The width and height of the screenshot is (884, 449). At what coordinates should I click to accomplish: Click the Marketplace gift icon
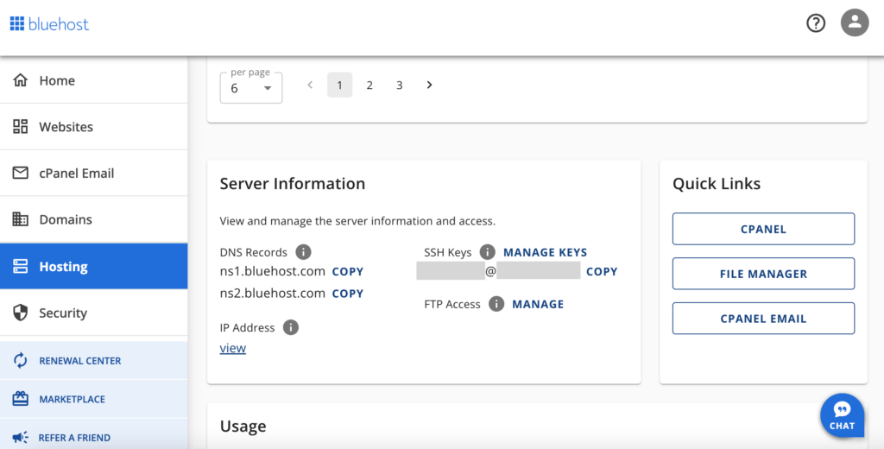21,399
